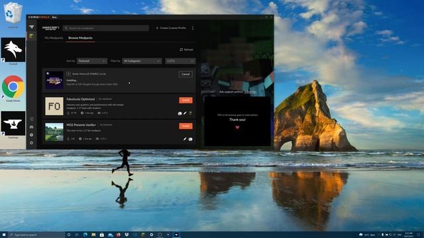The height and width of the screenshot is (238, 424).
Task: Install the Fabulously Optimized modpack
Action: 185,100
